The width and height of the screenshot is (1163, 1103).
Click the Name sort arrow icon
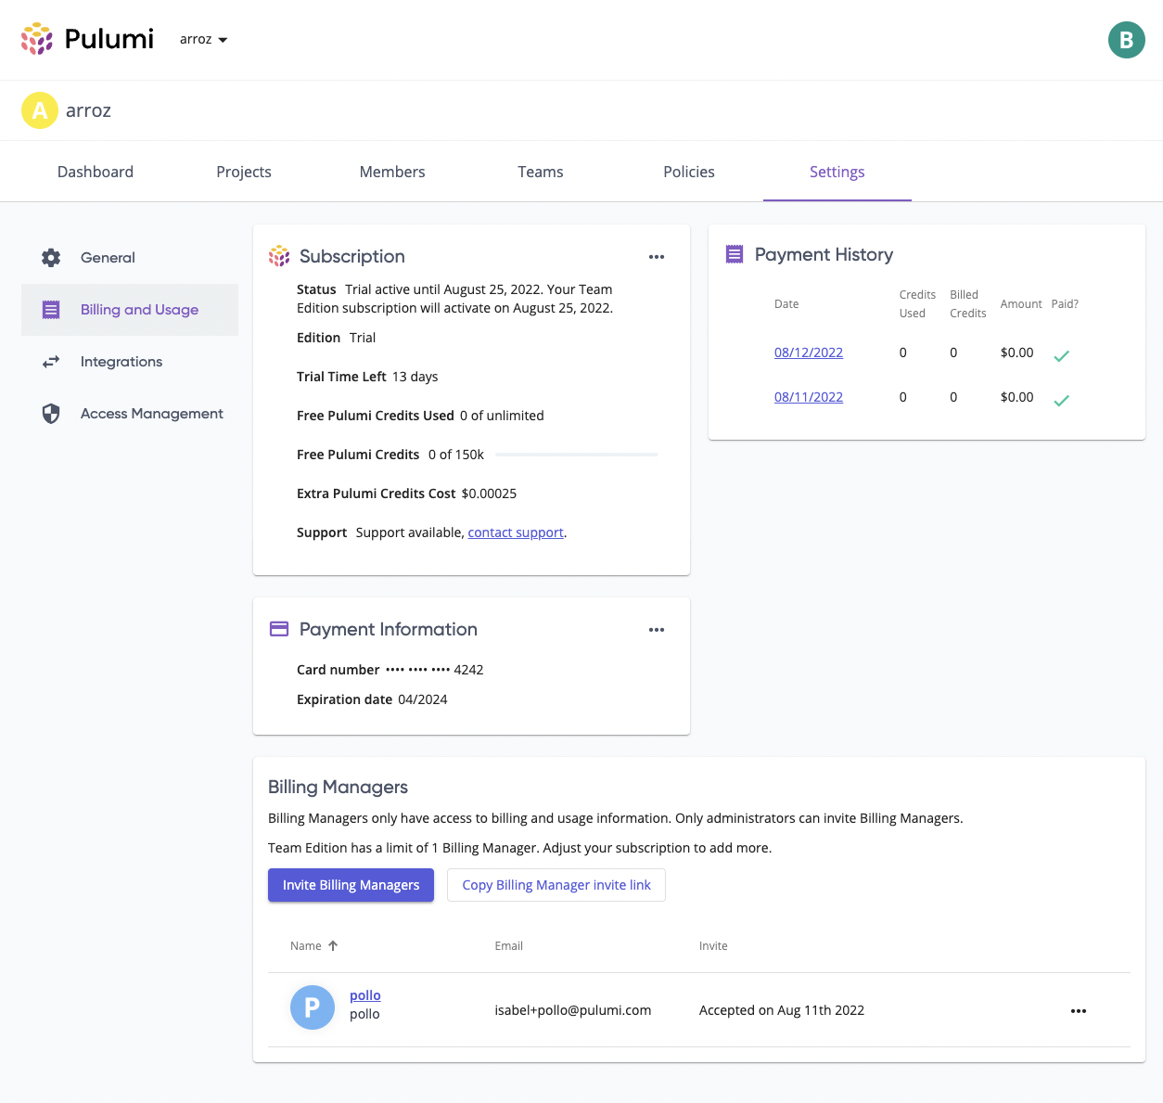[333, 946]
